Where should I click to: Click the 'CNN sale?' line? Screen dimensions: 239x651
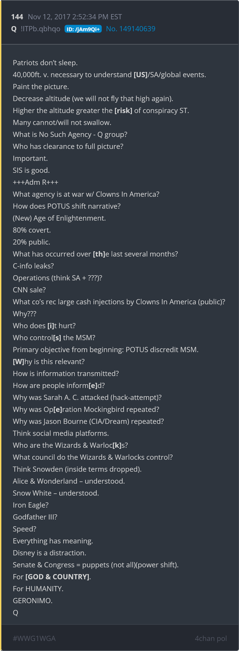click(x=29, y=290)
